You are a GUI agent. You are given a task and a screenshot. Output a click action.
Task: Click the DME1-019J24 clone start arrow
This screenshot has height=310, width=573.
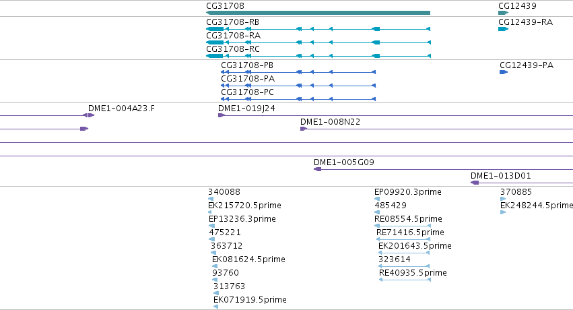222,115
